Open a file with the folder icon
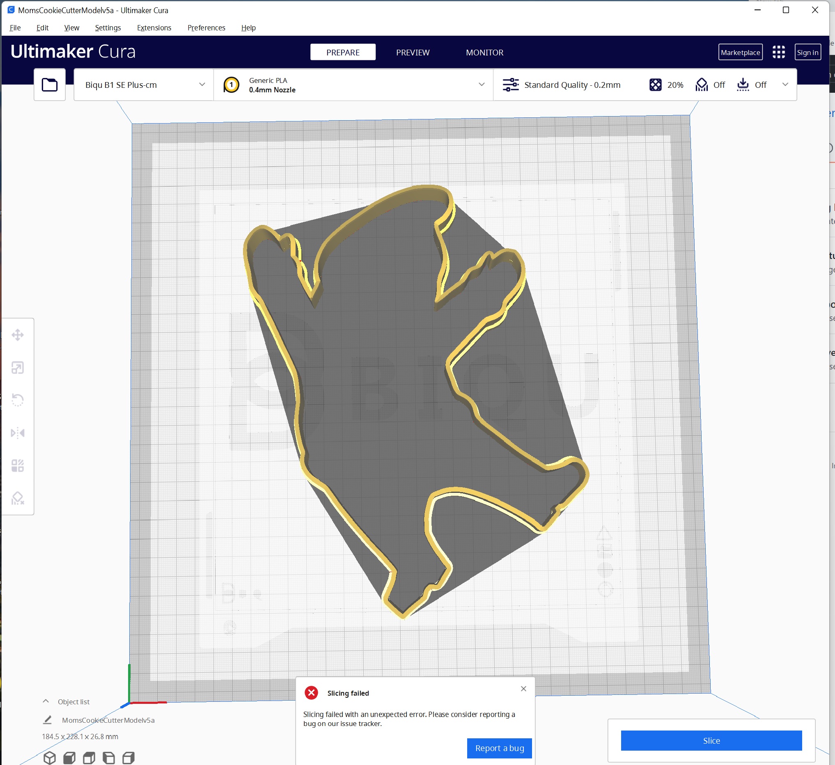835x765 pixels. pos(49,85)
